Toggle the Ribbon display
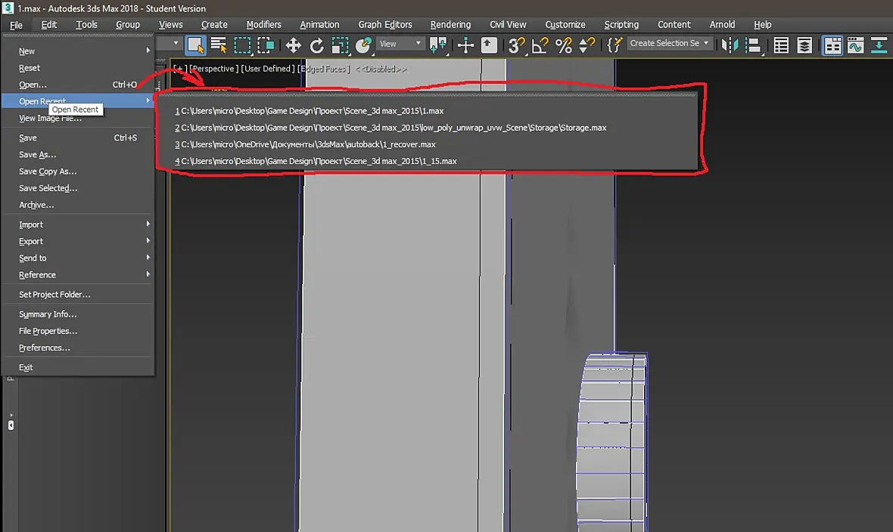The width and height of the screenshot is (893, 532). click(x=832, y=45)
